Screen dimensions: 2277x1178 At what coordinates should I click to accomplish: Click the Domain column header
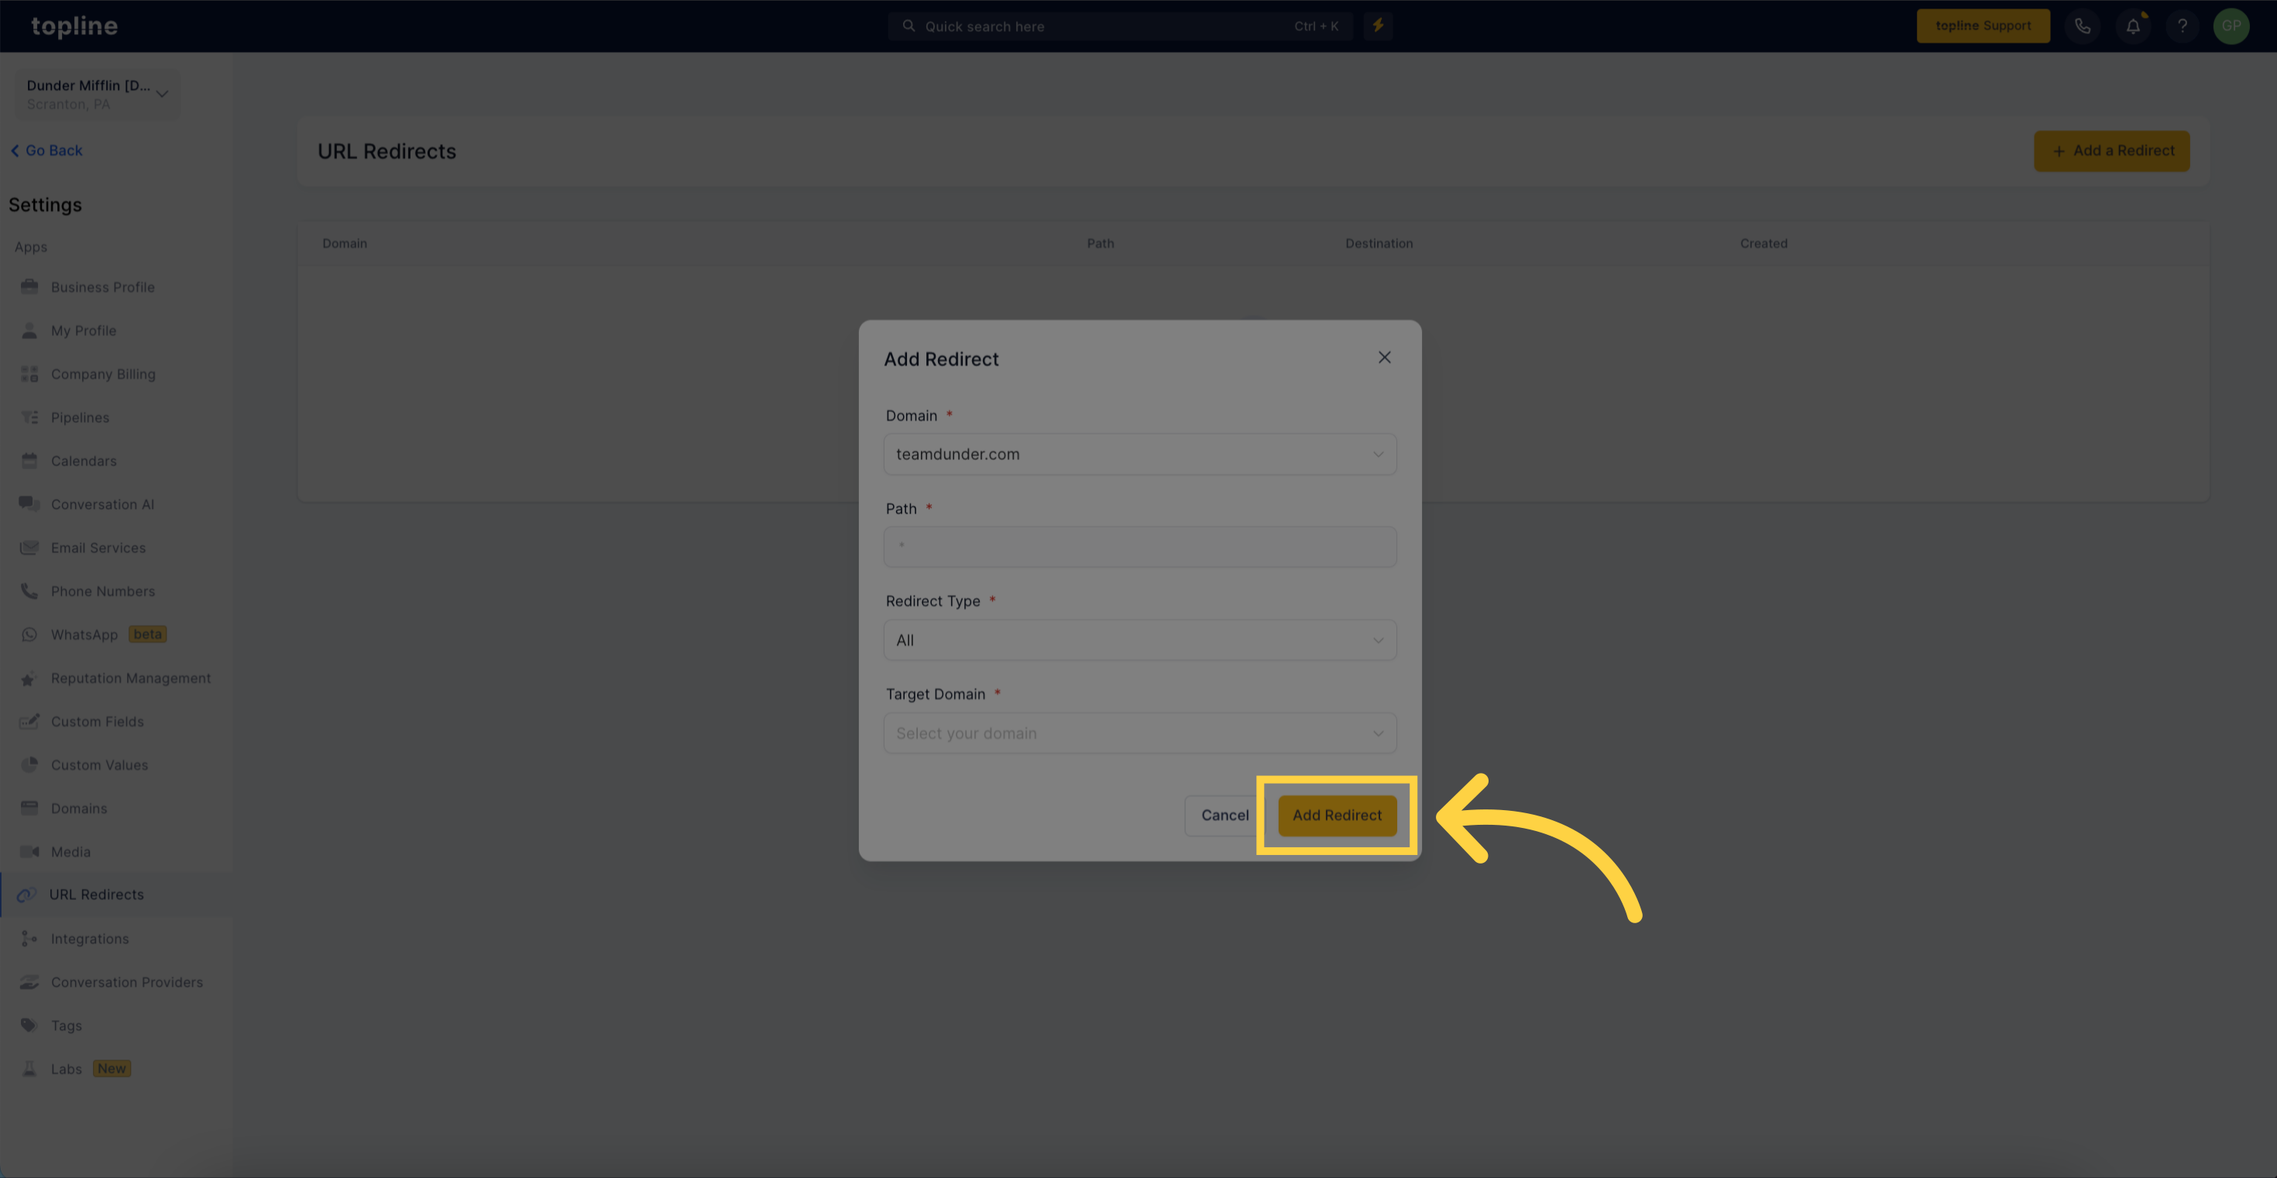tap(344, 243)
